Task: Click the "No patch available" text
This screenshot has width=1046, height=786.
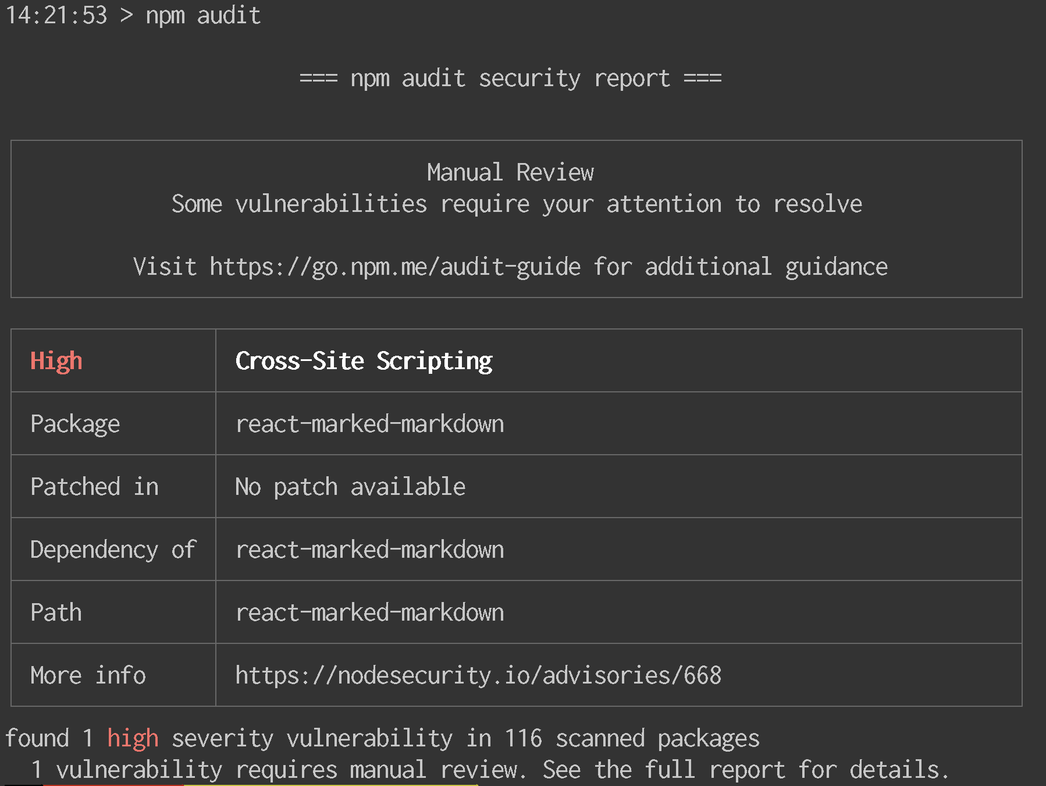Action: tap(350, 487)
